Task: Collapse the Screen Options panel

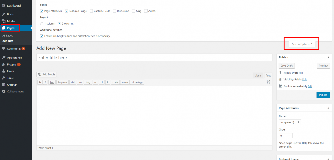Action: 302,44
